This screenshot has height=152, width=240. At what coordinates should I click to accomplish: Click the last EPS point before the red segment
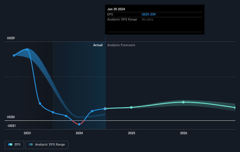[x=66, y=116]
